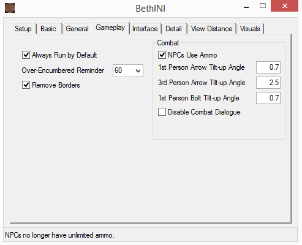The width and height of the screenshot is (302, 245).
Task: Open the Basic tab
Action: click(48, 29)
